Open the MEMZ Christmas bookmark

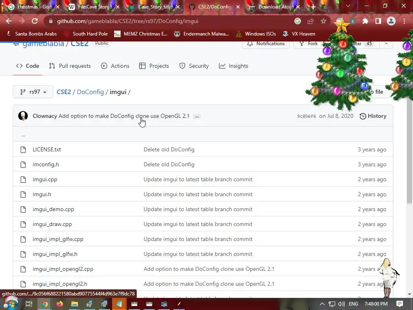[141, 34]
